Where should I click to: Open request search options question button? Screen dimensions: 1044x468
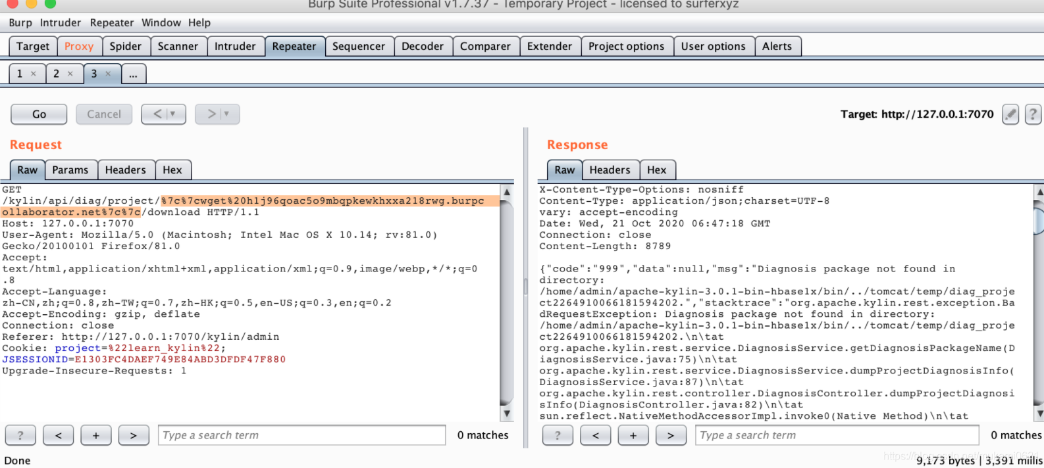tap(20, 435)
